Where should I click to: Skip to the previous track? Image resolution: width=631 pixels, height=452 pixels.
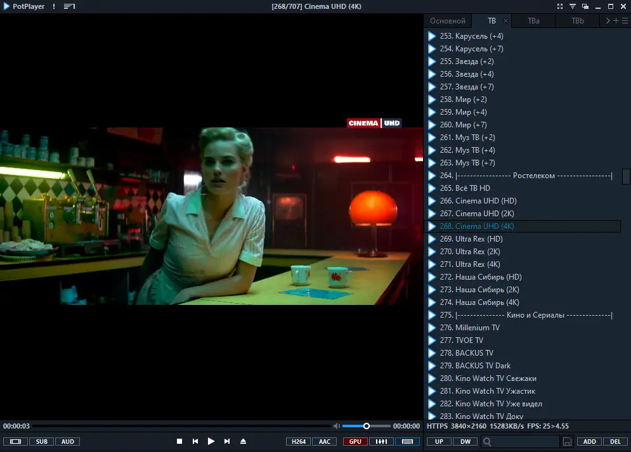click(195, 441)
